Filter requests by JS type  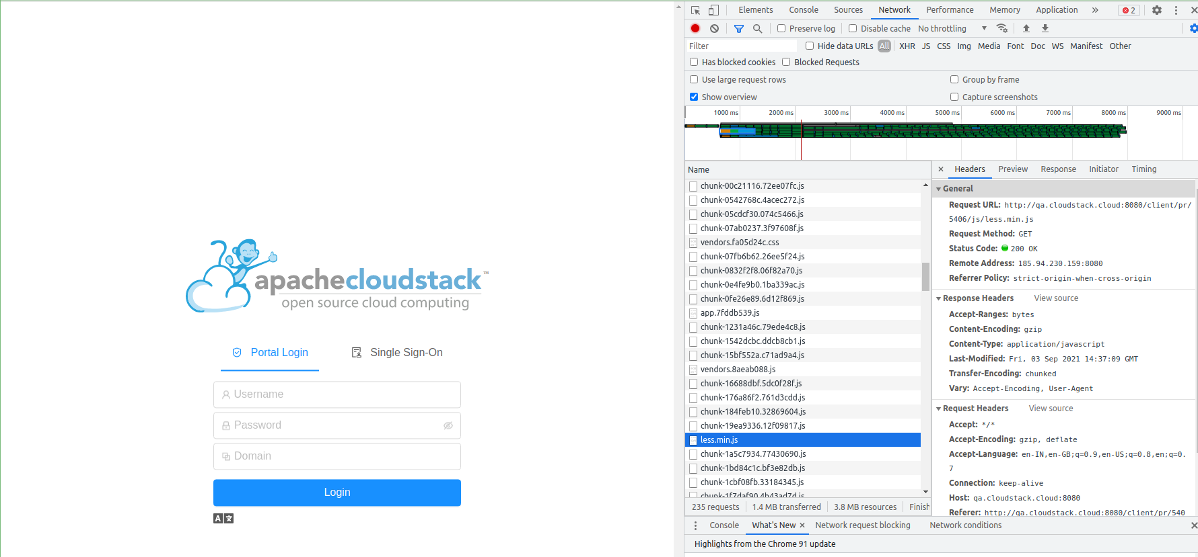(926, 46)
